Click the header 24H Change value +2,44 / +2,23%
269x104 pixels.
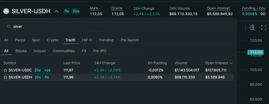pyautogui.click(x=147, y=14)
